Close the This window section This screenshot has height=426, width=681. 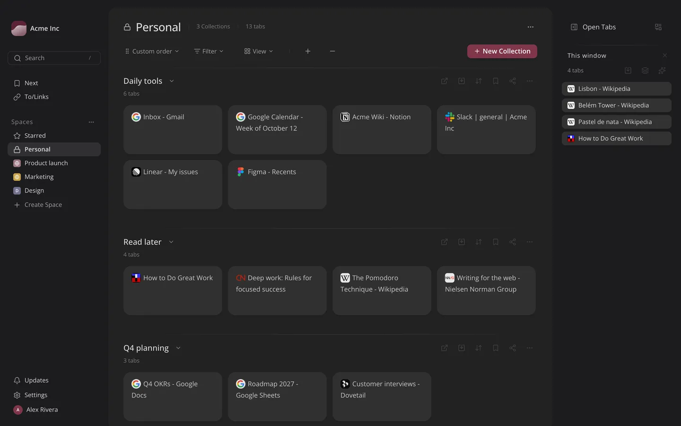pos(665,55)
